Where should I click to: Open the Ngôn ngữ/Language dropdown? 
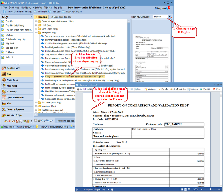coord(170,17)
